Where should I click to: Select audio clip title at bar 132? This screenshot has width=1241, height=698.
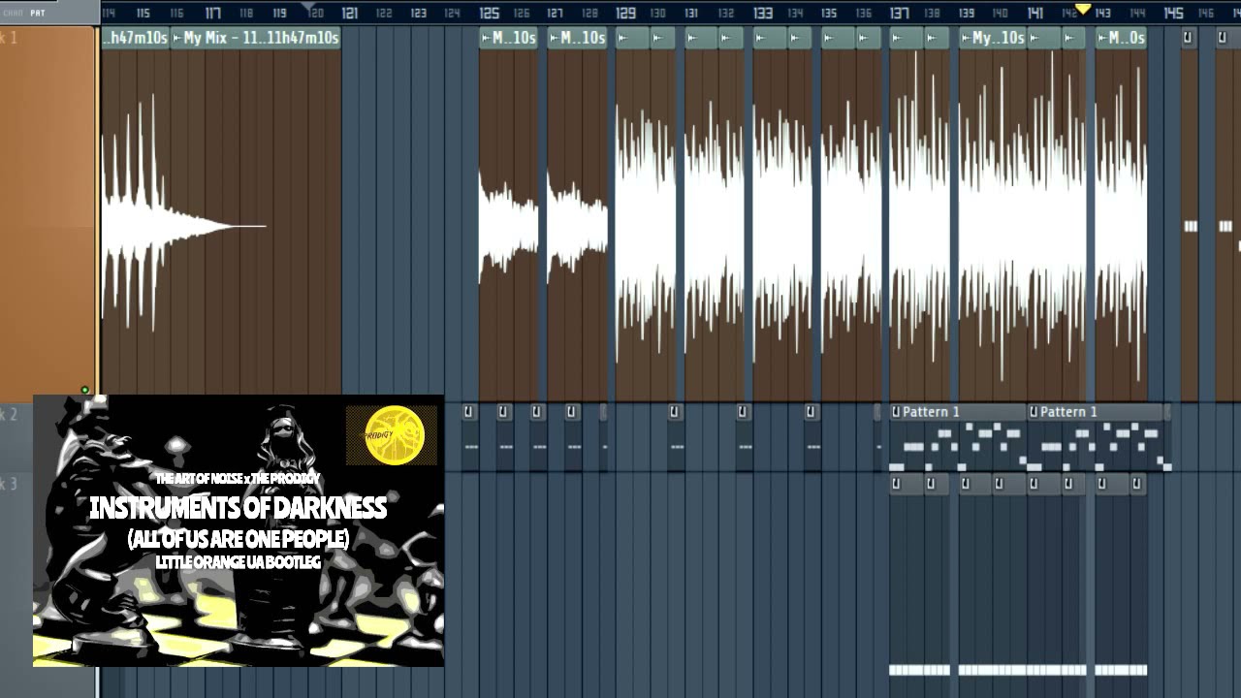(731, 38)
